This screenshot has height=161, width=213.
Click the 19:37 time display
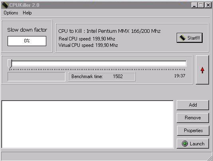click(179, 76)
